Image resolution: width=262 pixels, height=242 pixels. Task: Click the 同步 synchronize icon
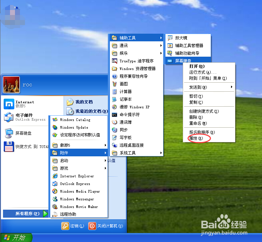tap(115, 130)
